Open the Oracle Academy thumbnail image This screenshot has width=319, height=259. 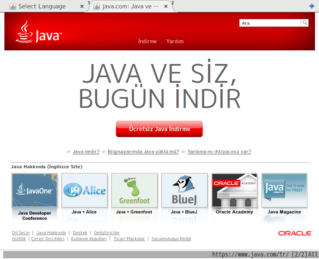point(234,190)
